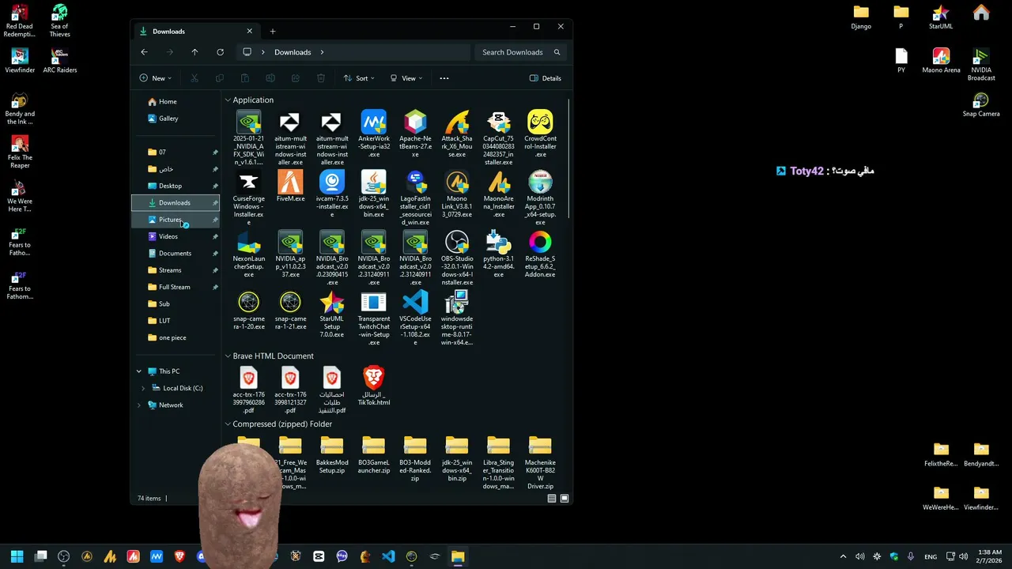Add a new File Explorer tab
The width and height of the screenshot is (1012, 569).
273,32
